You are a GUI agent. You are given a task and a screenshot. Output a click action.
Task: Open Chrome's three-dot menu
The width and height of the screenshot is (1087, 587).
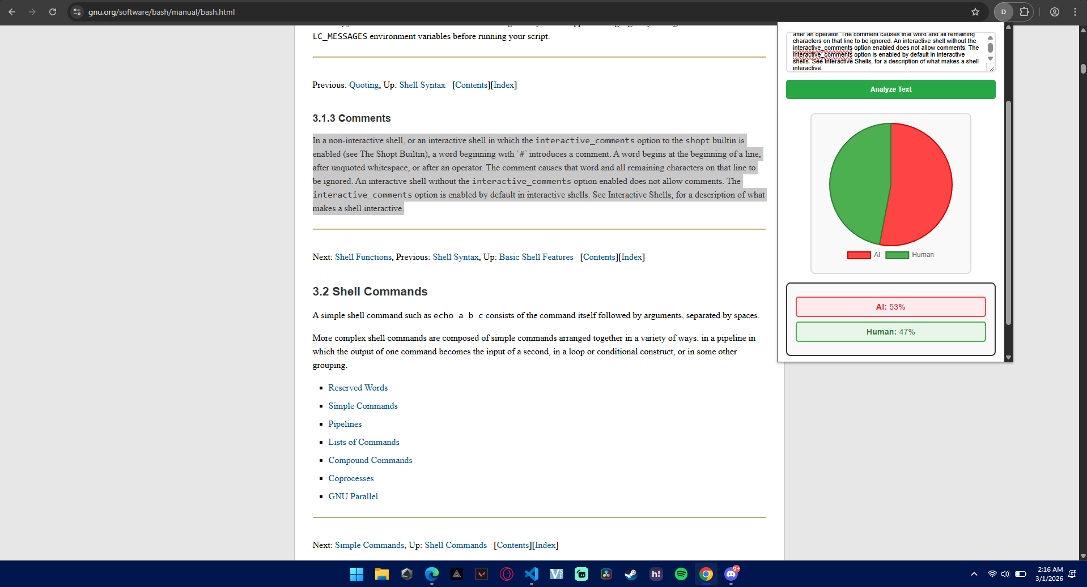pyautogui.click(x=1075, y=12)
